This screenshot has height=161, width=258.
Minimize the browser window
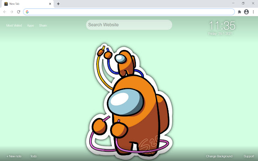pyautogui.click(x=233, y=3)
